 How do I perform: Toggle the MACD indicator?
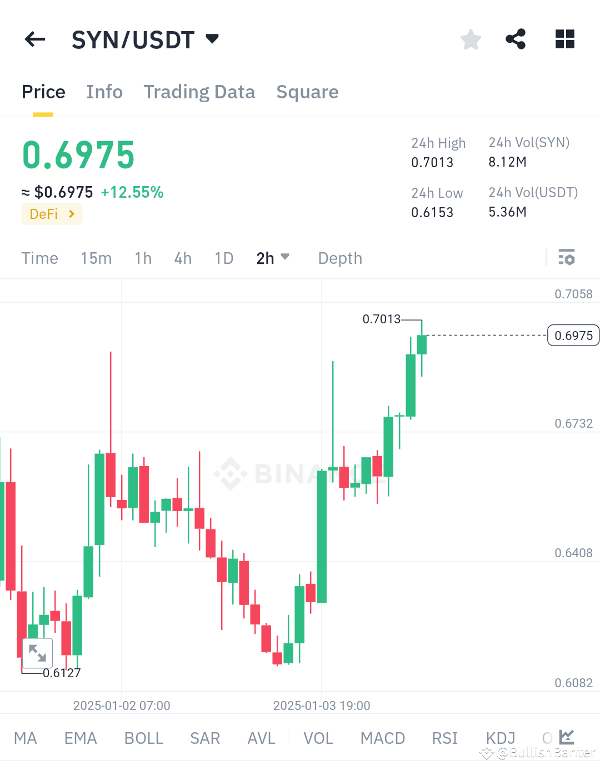pos(382,737)
